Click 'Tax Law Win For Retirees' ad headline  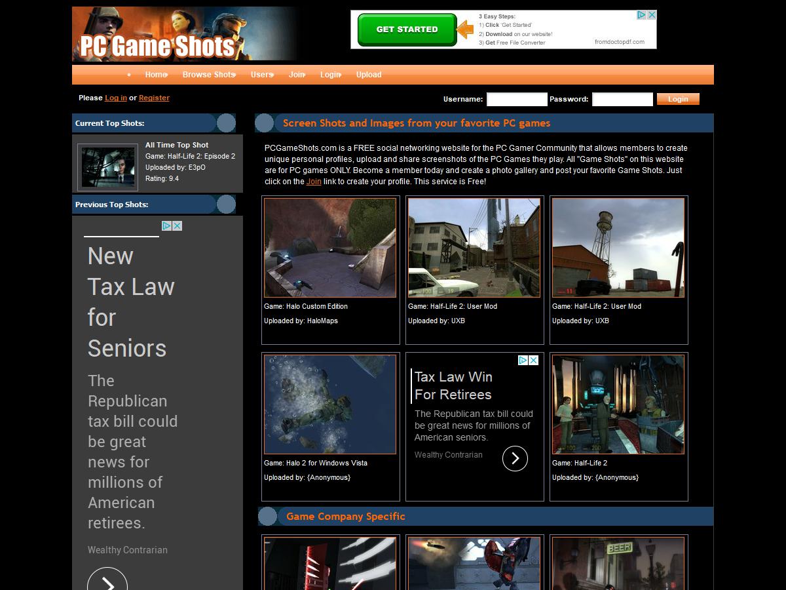(x=453, y=385)
